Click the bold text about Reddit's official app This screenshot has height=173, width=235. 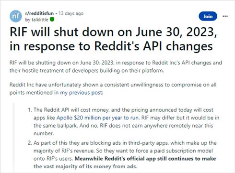125,162
